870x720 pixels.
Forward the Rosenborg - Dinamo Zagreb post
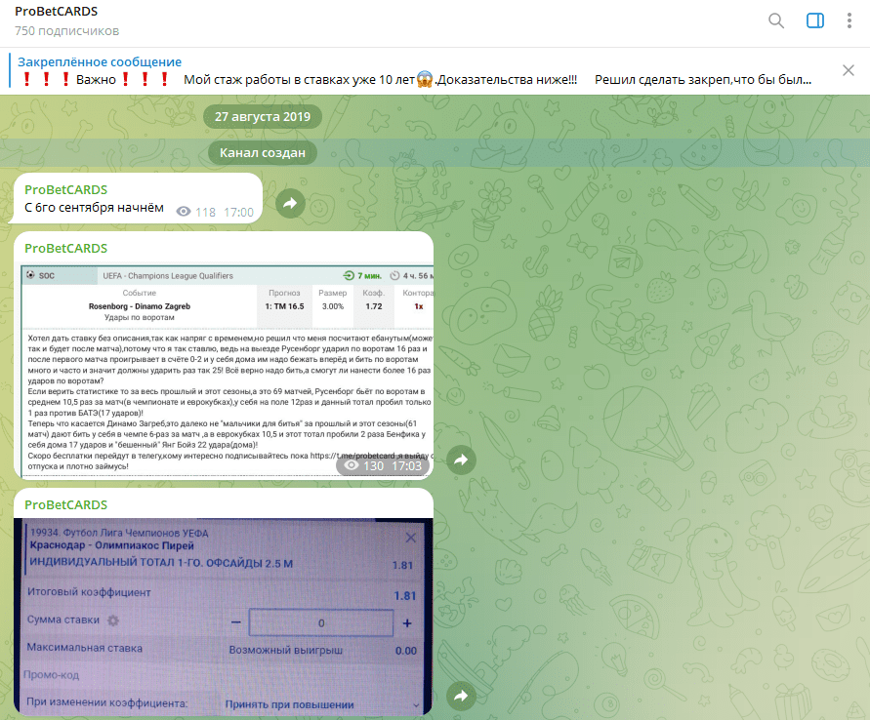pyautogui.click(x=461, y=460)
